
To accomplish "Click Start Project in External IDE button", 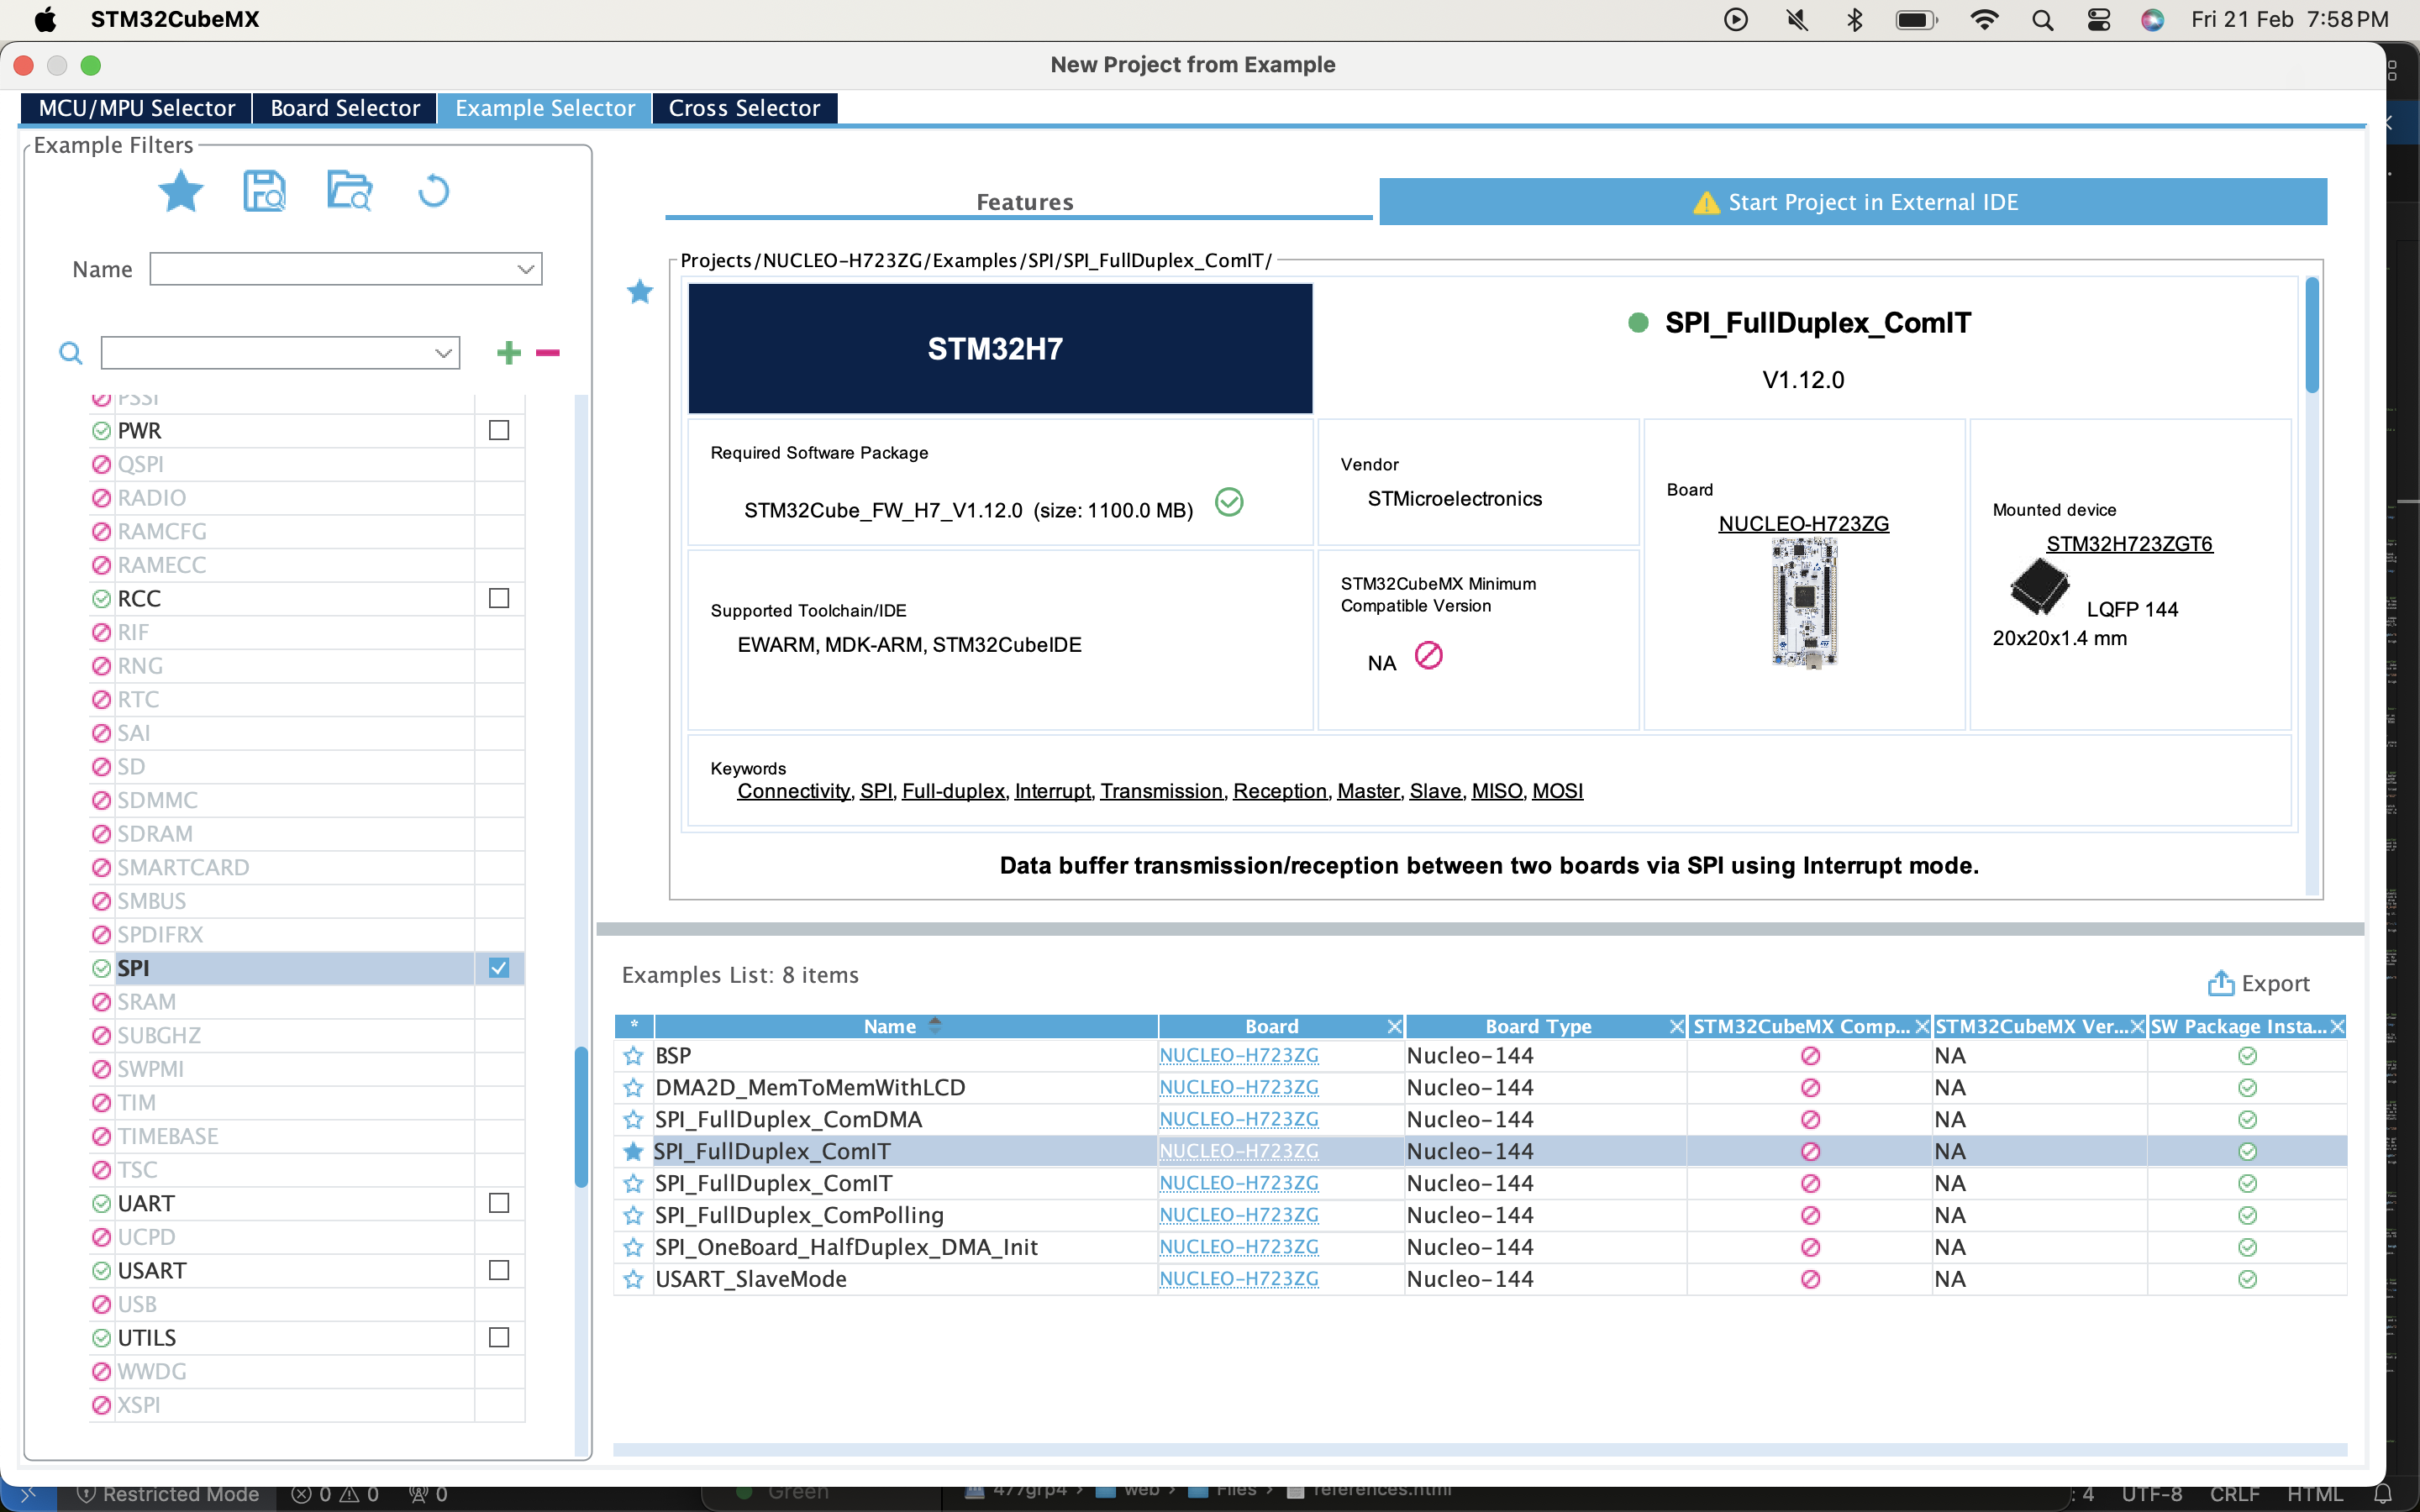I will (1853, 202).
